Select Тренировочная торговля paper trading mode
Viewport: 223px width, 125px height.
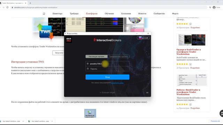point(118,56)
